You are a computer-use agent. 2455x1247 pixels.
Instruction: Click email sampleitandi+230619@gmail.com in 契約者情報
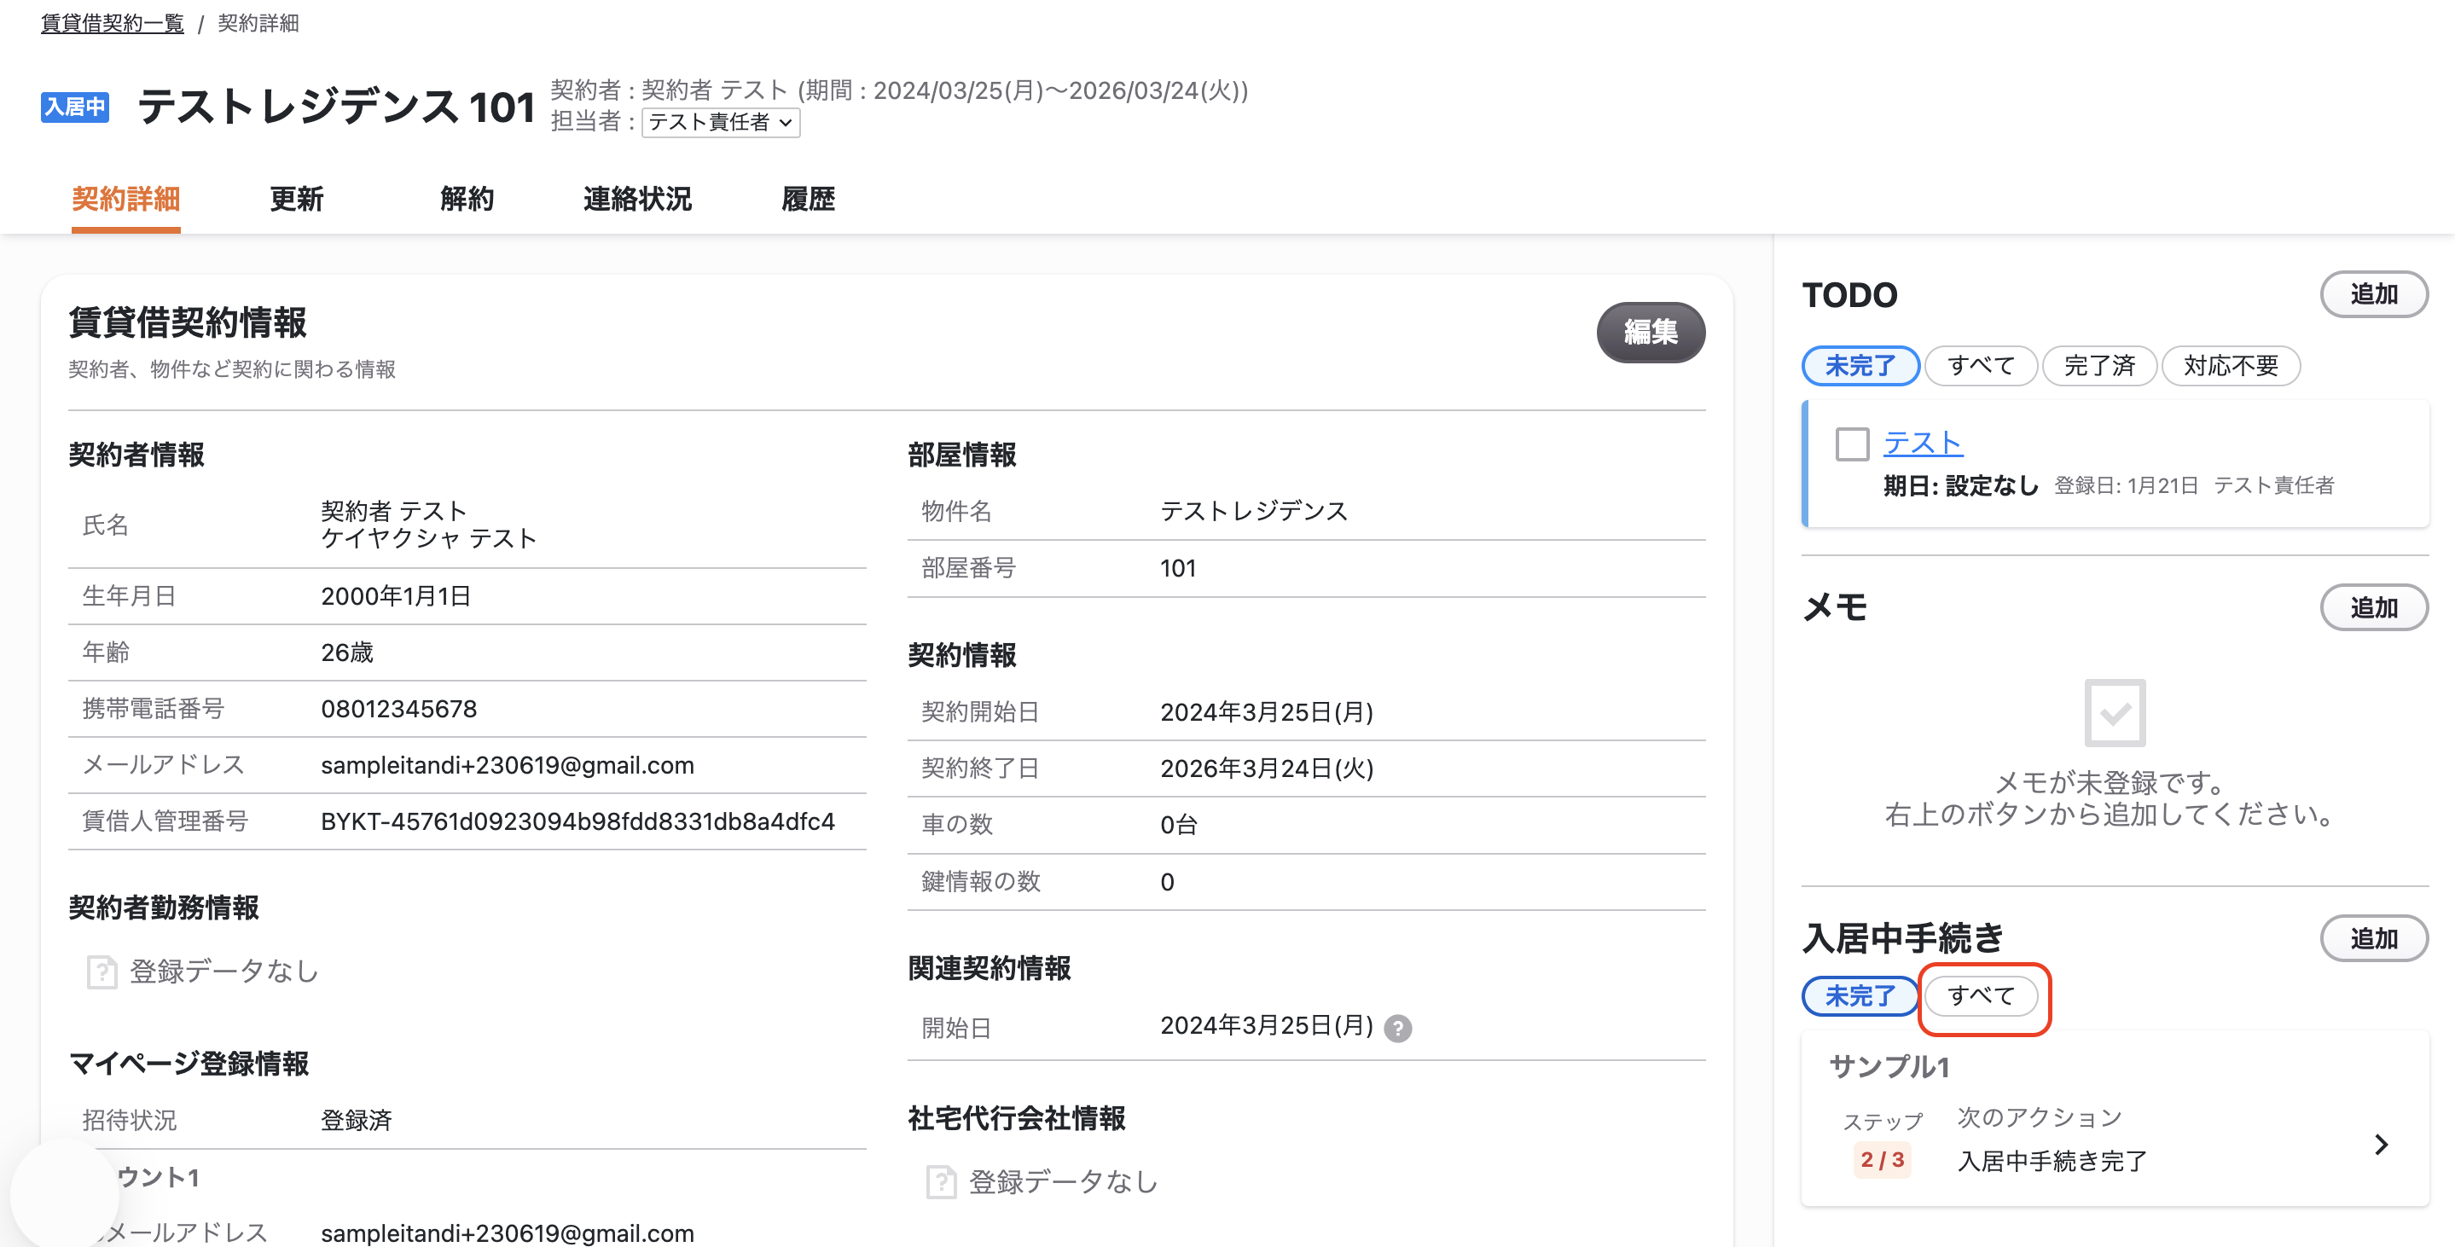[x=507, y=765]
